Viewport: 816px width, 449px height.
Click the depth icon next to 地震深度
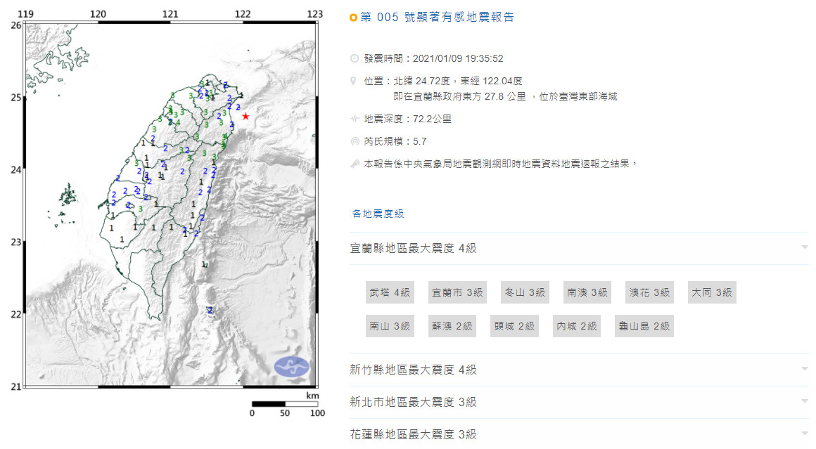tap(354, 119)
